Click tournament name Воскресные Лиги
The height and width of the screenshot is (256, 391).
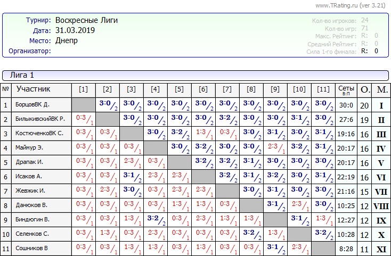[86, 20]
